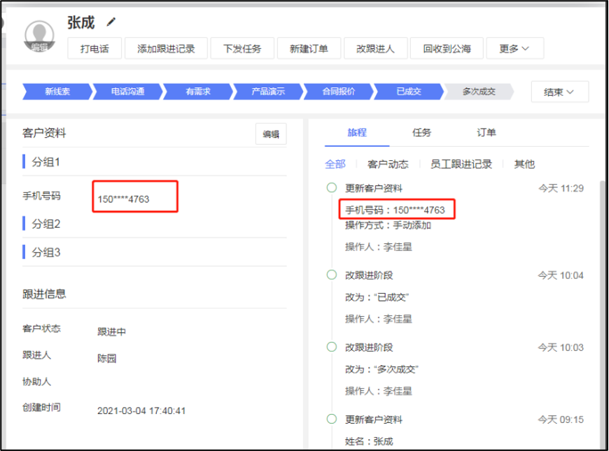Click timeline marker for 更新客户资料 at 11:29

(332, 188)
